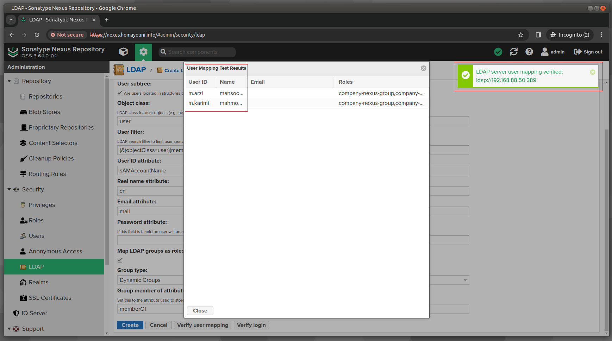Screen dimensions: 612x341
Task: Open the tab search dropdown
Action: click(11, 20)
